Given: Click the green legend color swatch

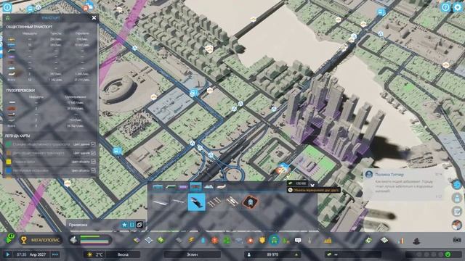Looking at the screenshot, I should (x=9, y=144).
